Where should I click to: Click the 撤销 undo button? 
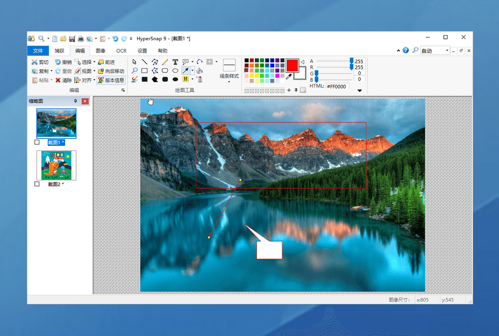click(63, 62)
